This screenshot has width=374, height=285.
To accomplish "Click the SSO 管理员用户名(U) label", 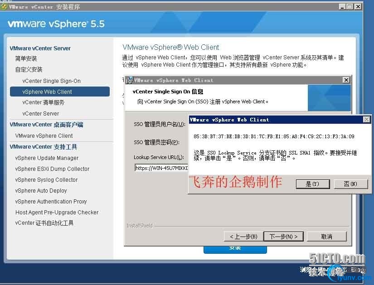I will (x=159, y=124).
